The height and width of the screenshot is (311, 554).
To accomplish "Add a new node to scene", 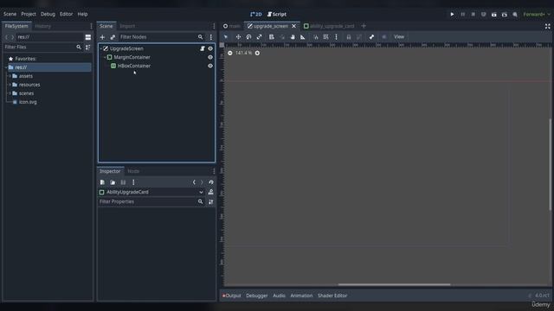I will tap(102, 37).
